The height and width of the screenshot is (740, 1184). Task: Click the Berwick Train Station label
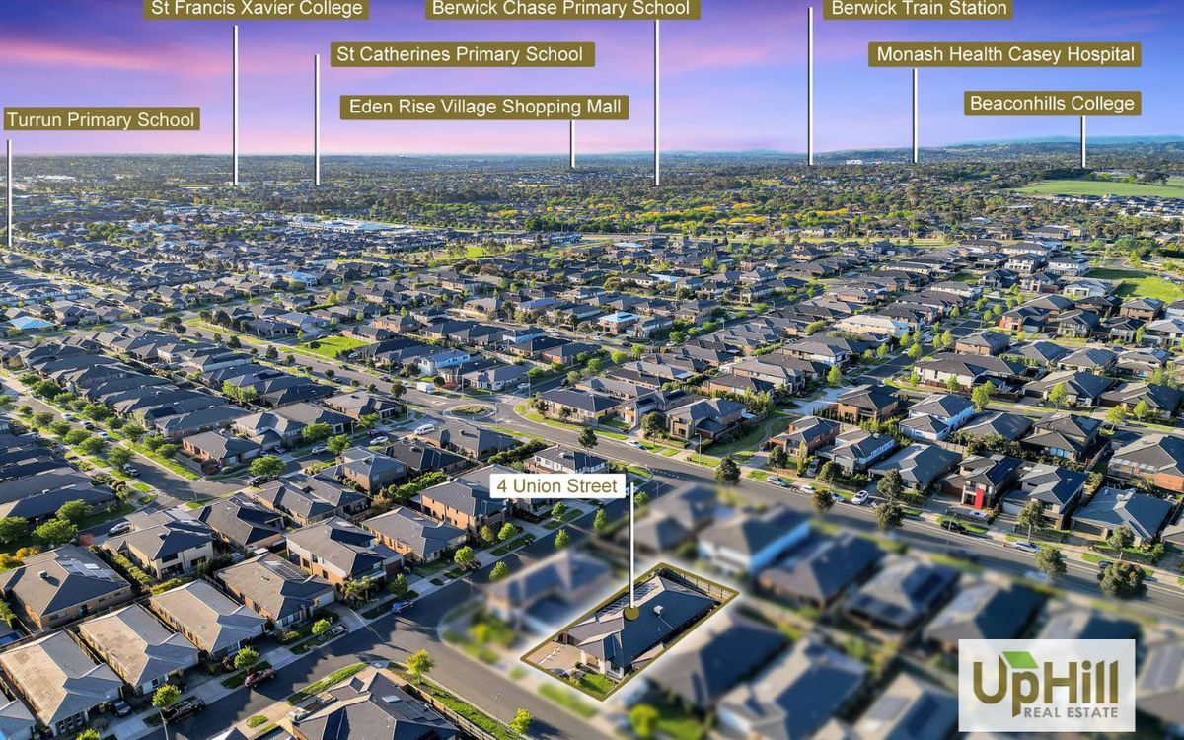[918, 9]
